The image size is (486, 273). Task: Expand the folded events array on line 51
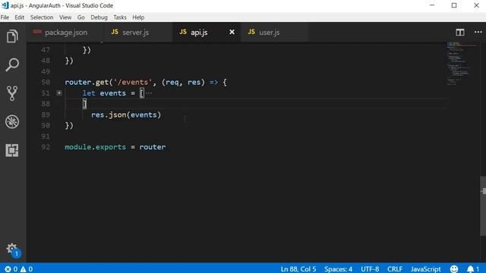[59, 93]
